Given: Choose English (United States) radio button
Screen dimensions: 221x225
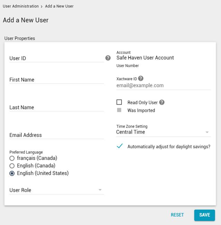Looking at the screenshot, I should 12,173.
